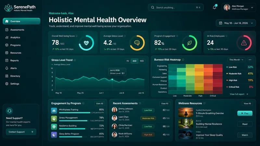
Task: Click the Programs sidebar icon
Action: click(x=7, y=45)
